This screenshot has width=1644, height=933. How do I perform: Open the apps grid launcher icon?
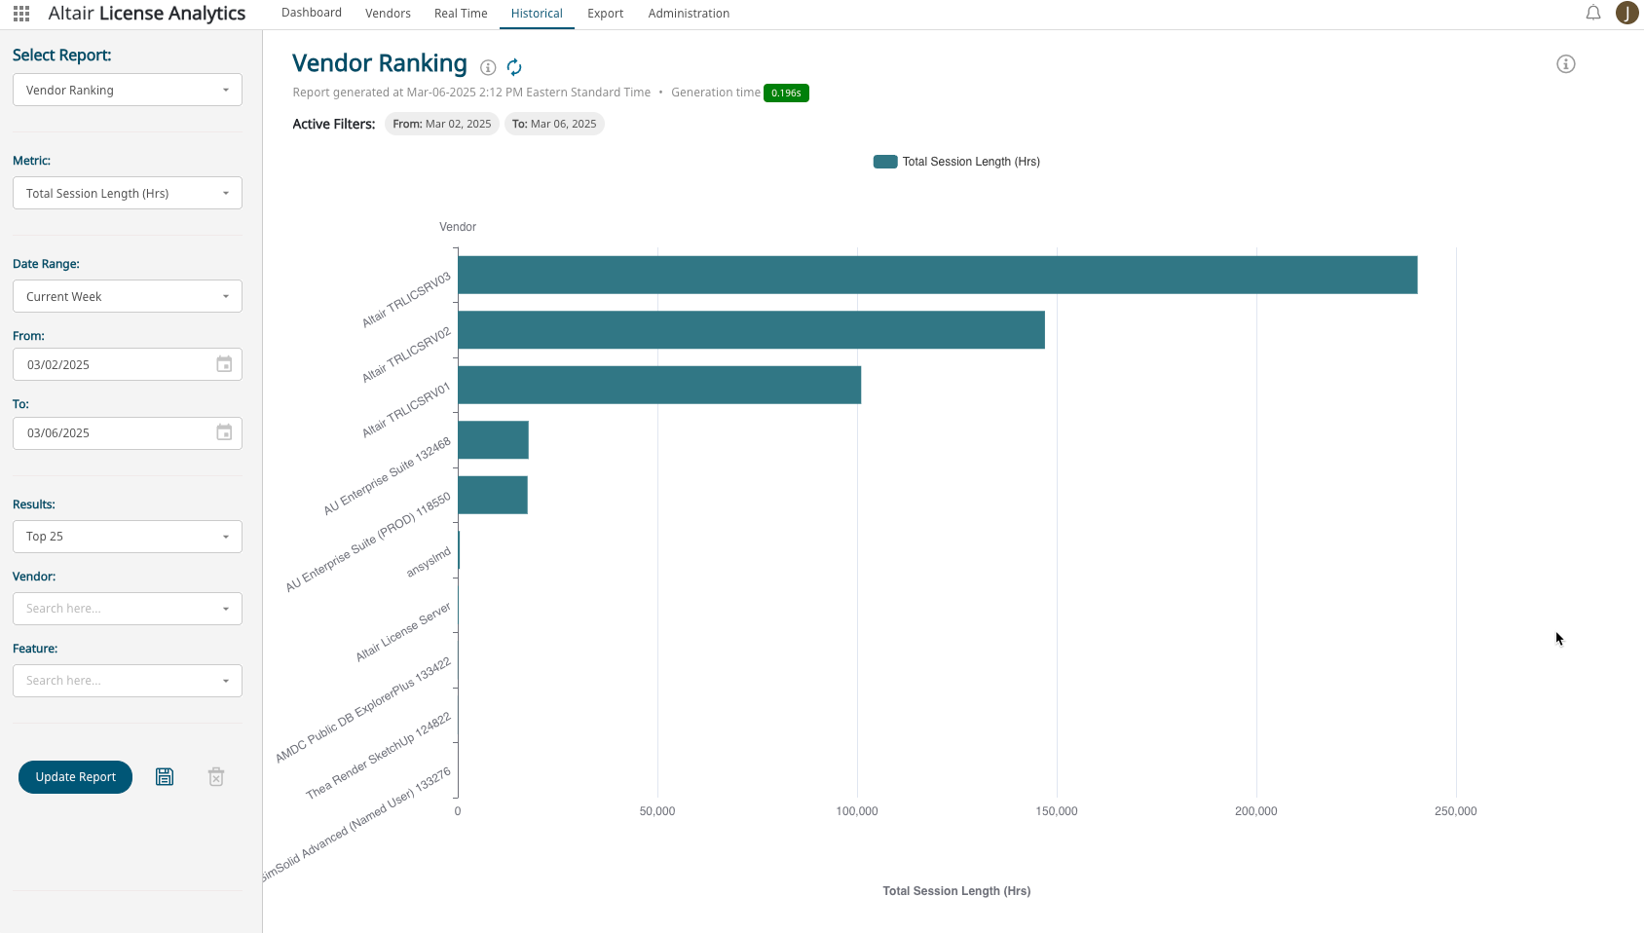(21, 14)
